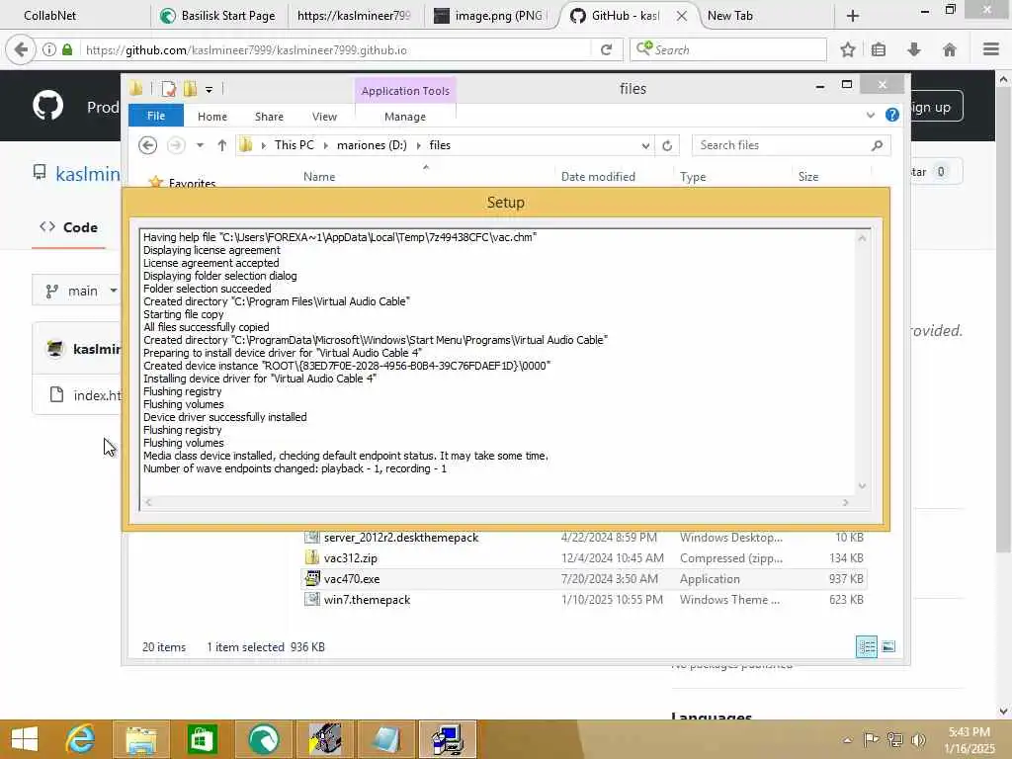Screen dimensions: 1012x759
Task: Click Properties icon in Explorer quick access toolbar
Action: click(168, 89)
